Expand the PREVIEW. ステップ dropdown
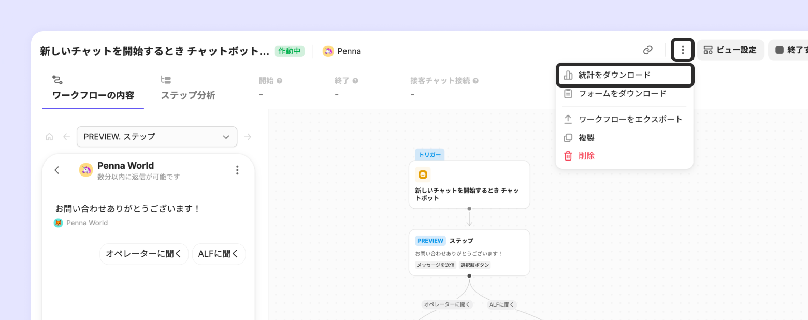The image size is (808, 320). click(x=157, y=137)
